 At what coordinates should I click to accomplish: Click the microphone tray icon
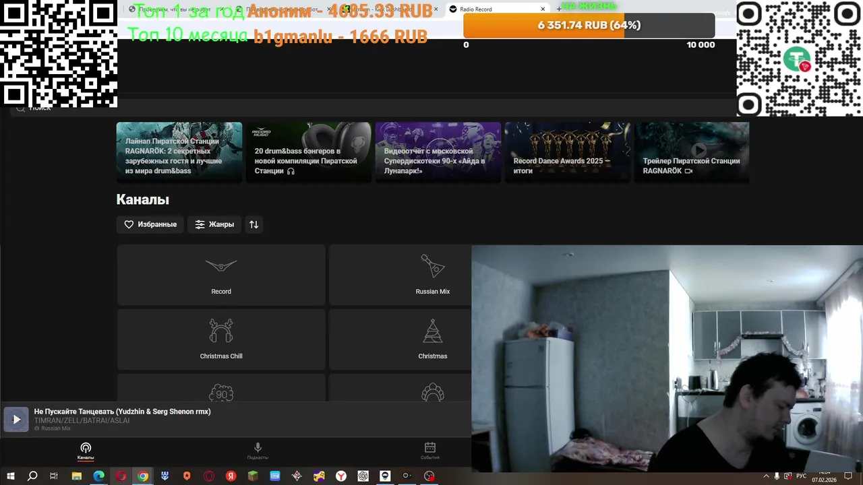(x=777, y=476)
